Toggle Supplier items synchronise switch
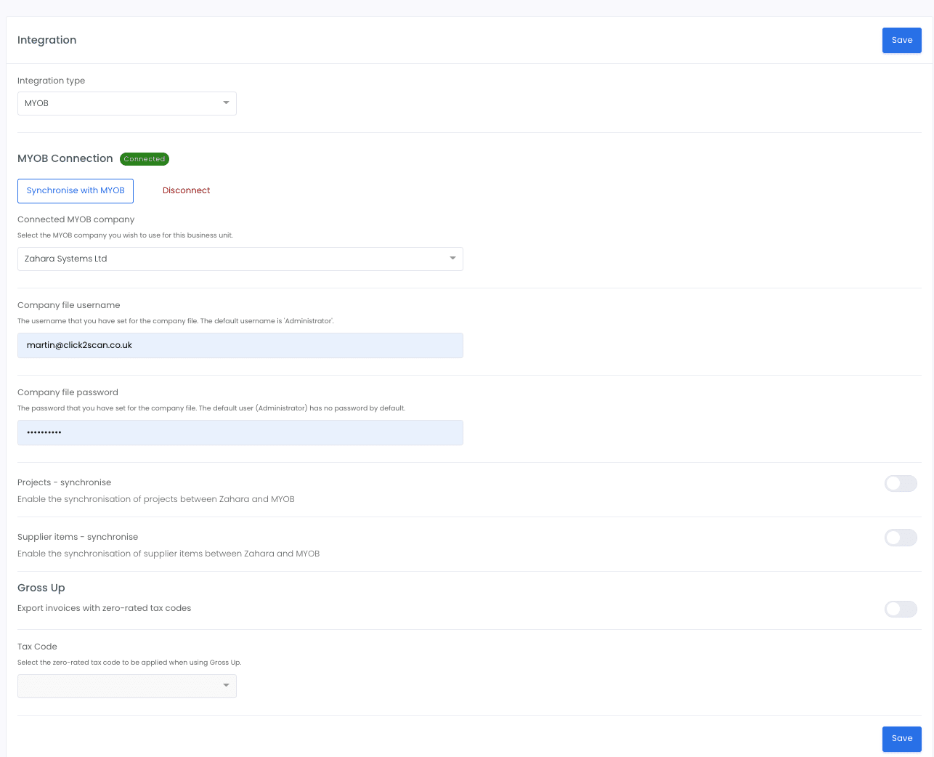This screenshot has width=934, height=757. tap(901, 538)
